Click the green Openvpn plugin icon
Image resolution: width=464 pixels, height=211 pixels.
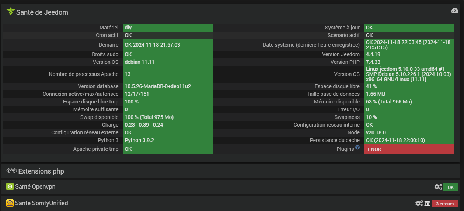click(x=10, y=187)
